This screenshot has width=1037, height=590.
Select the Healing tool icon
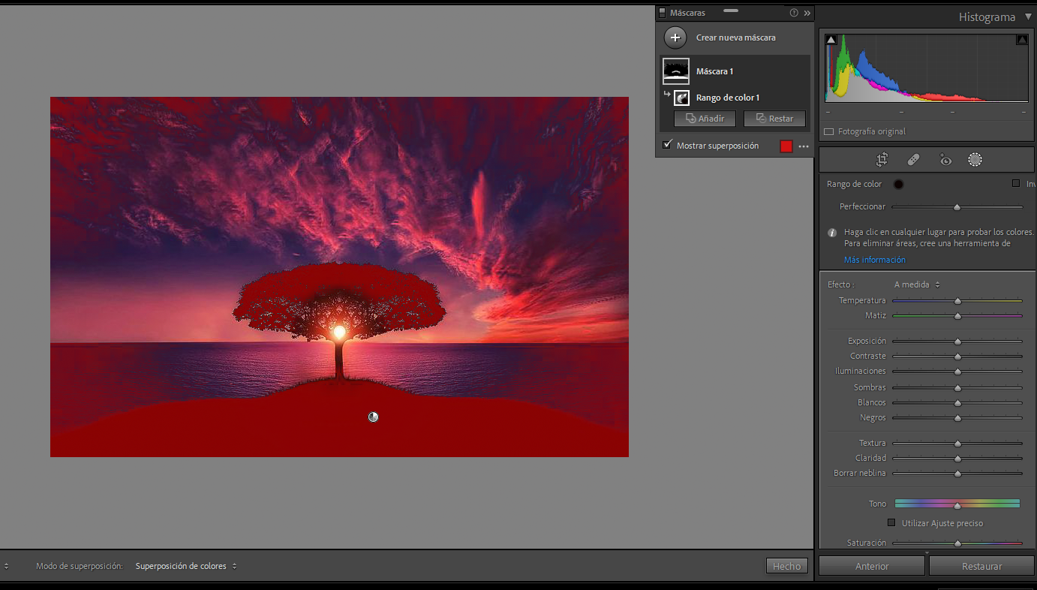(913, 159)
